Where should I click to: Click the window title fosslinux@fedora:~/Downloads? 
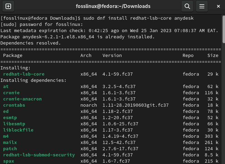tap(113, 6)
